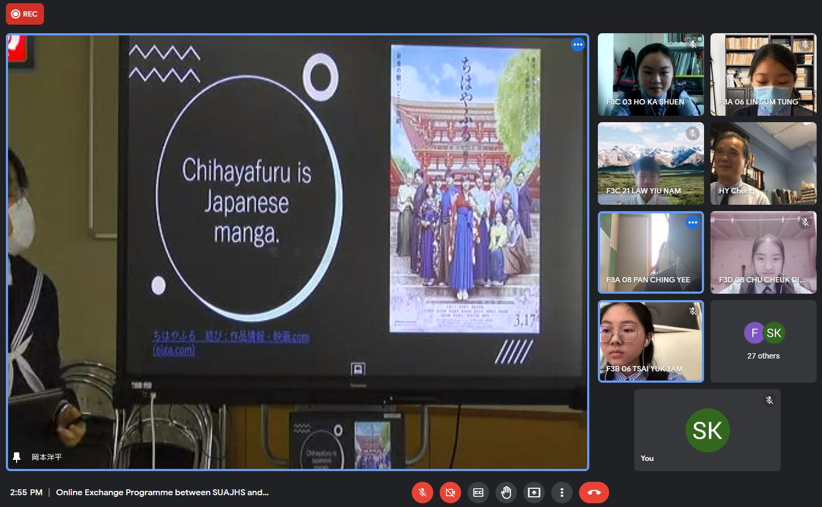
Task: Click the REC recording indicator
Action: [x=25, y=14]
